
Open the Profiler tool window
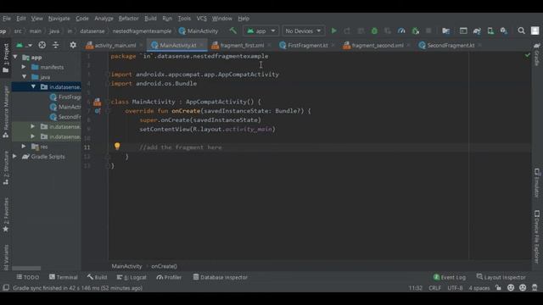(169, 277)
